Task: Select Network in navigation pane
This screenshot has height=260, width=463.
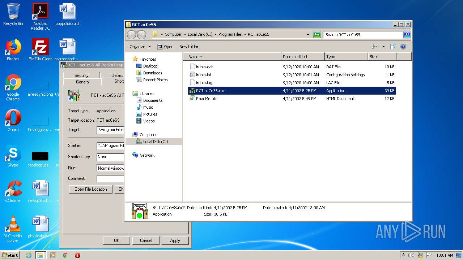Action: [147, 155]
